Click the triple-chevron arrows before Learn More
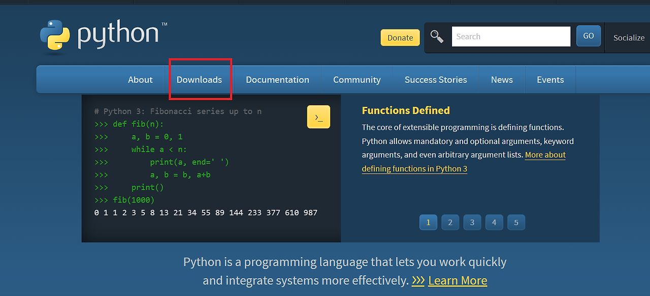The image size is (650, 296). click(x=418, y=280)
